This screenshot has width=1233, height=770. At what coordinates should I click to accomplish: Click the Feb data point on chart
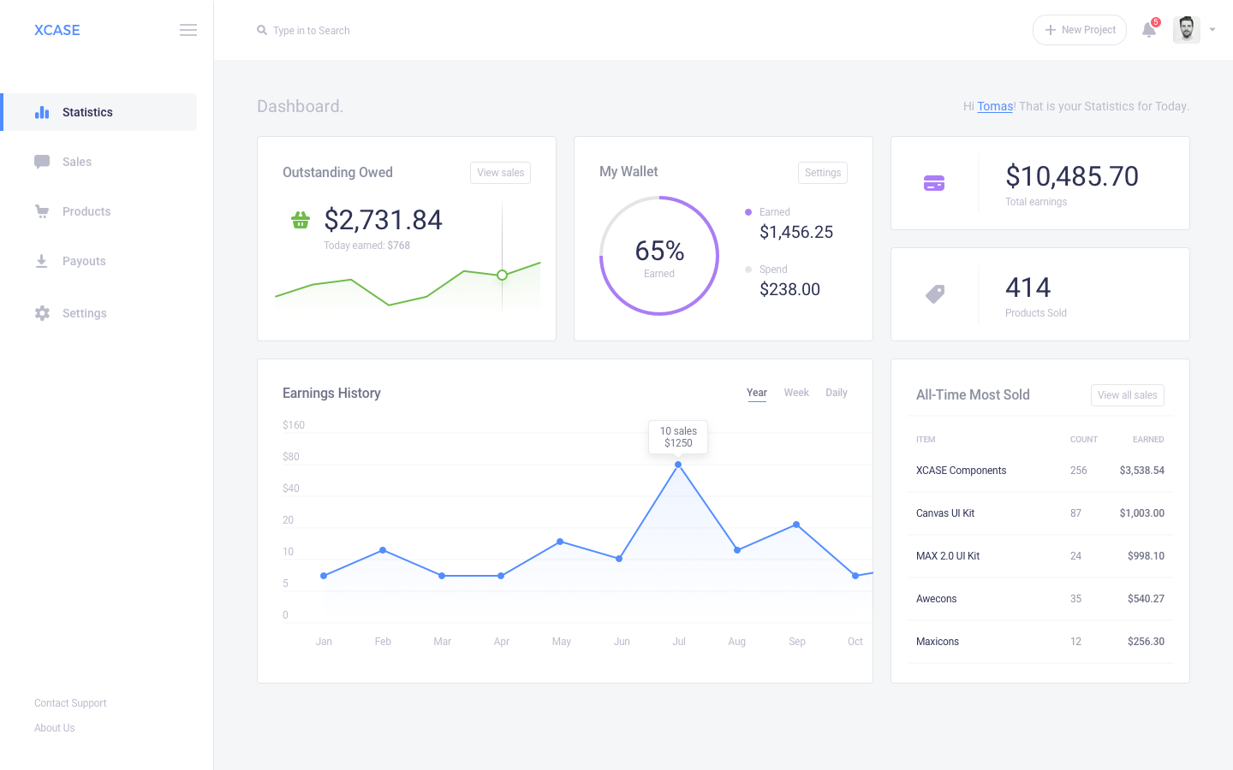click(x=383, y=550)
